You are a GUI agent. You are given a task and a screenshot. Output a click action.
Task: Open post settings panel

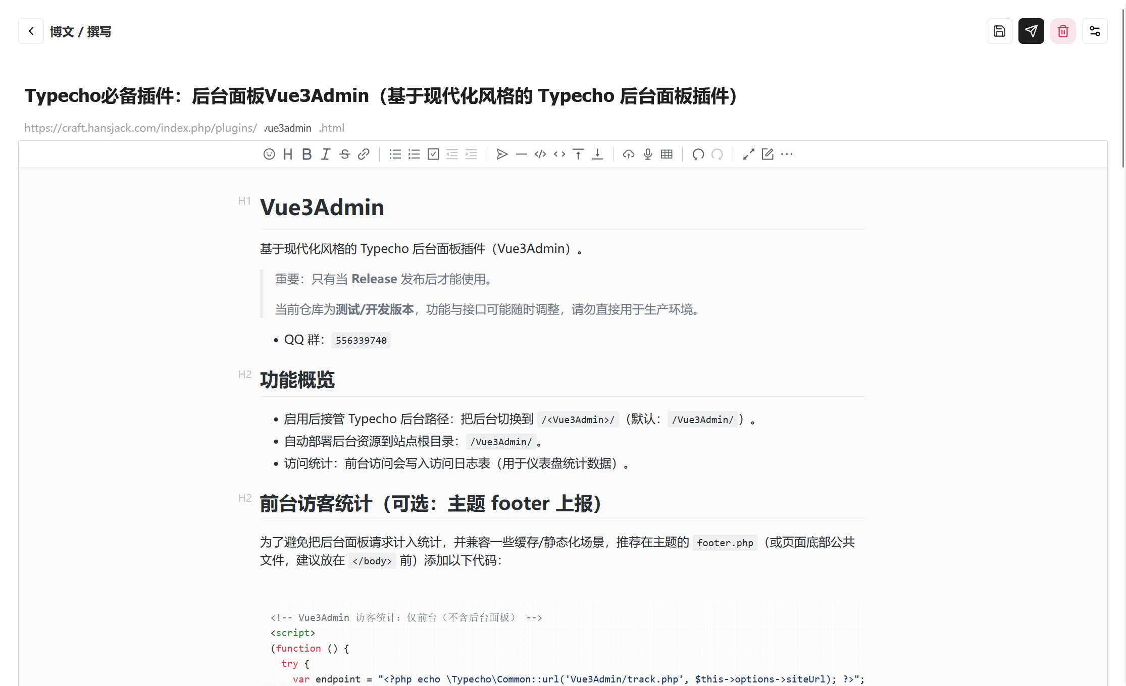1095,31
